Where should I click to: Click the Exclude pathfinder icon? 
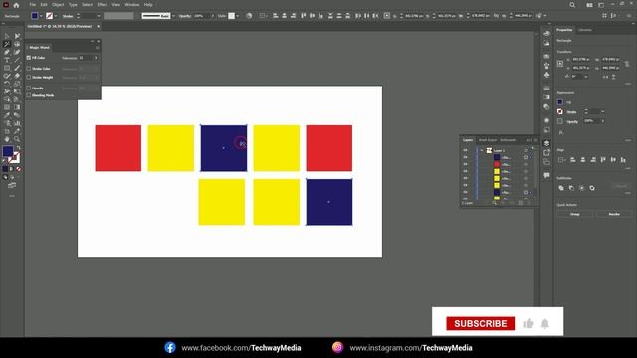point(592,188)
